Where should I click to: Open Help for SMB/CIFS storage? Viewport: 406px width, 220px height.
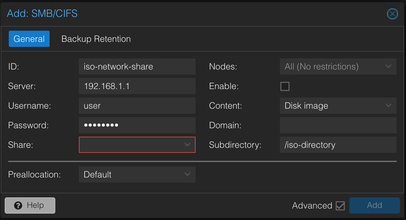(30, 205)
